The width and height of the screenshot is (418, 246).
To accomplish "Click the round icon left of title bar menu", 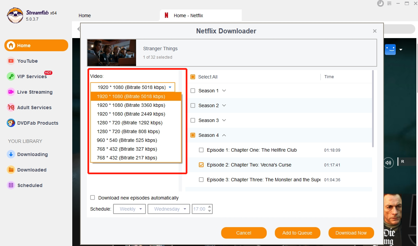I will (x=381, y=3).
